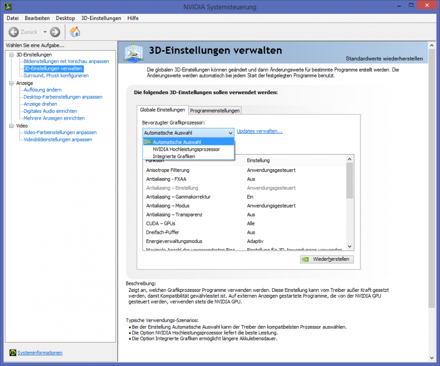Click the Home icon in the toolbar
The height and width of the screenshot is (366, 440).
pyautogui.click(x=75, y=32)
